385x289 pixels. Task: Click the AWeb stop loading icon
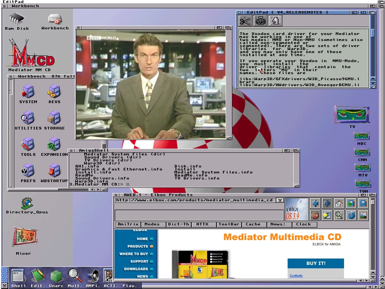pos(315,215)
